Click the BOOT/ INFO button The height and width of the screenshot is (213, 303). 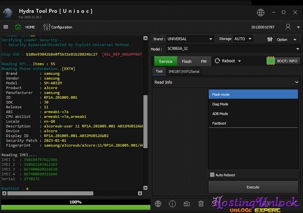pos(283,61)
